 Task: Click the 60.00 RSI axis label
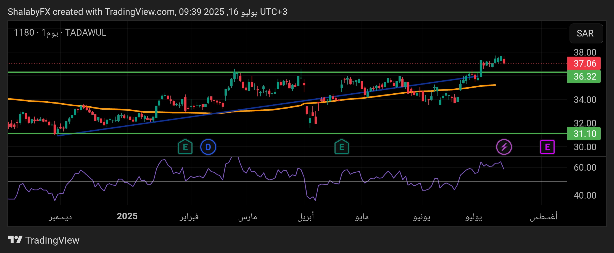coord(585,168)
